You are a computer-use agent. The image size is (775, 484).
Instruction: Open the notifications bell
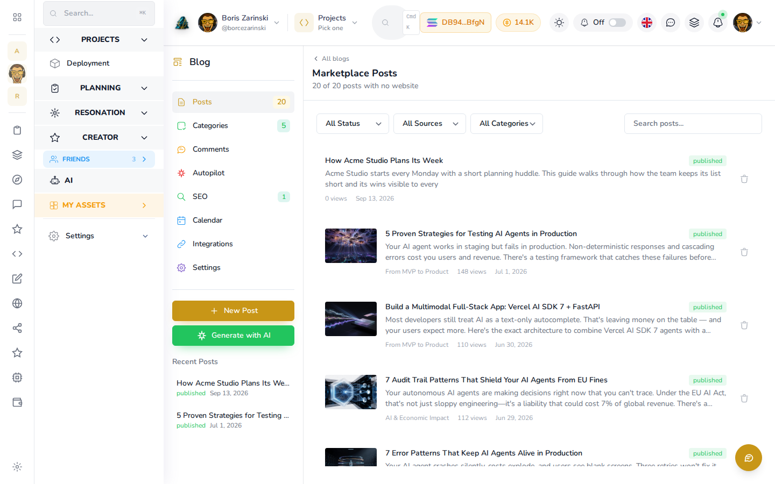tap(718, 23)
